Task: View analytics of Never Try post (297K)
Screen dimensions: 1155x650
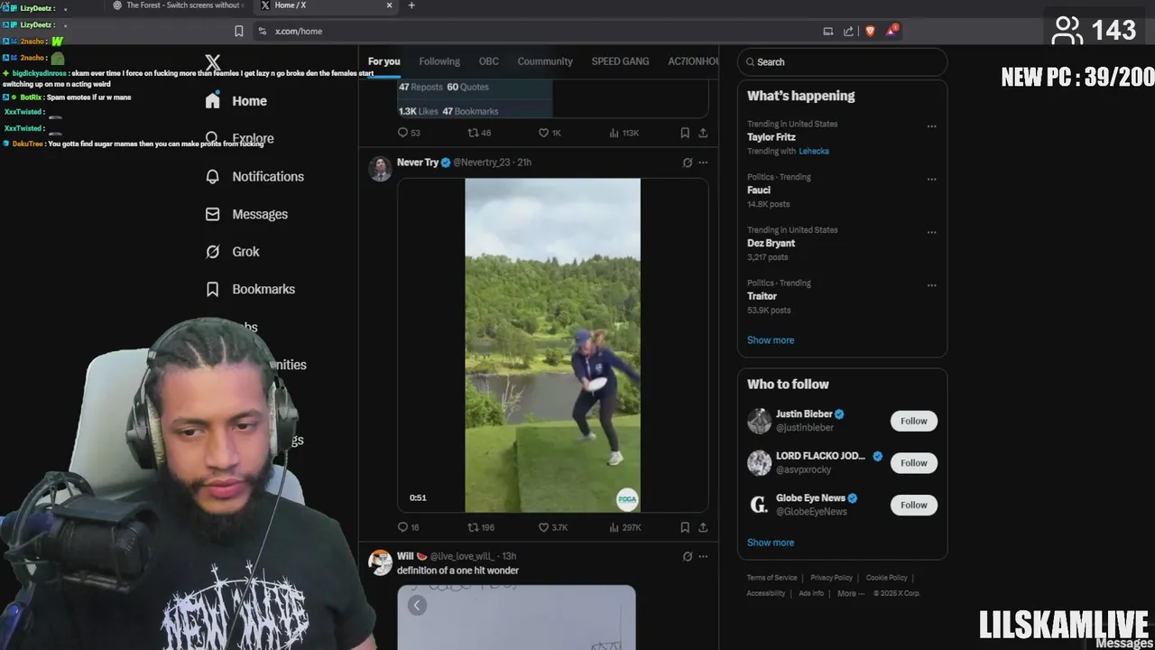Action: coord(624,527)
